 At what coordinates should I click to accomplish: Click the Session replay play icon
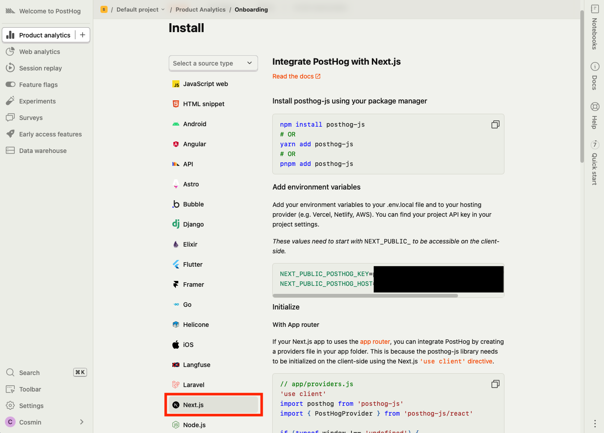[10, 68]
